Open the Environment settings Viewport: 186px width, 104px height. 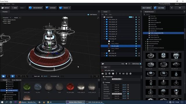click(36, 8)
